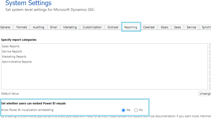Switch to the Goals tab
Image resolution: width=211 pixels, height=121 pixels.
(x=165, y=27)
